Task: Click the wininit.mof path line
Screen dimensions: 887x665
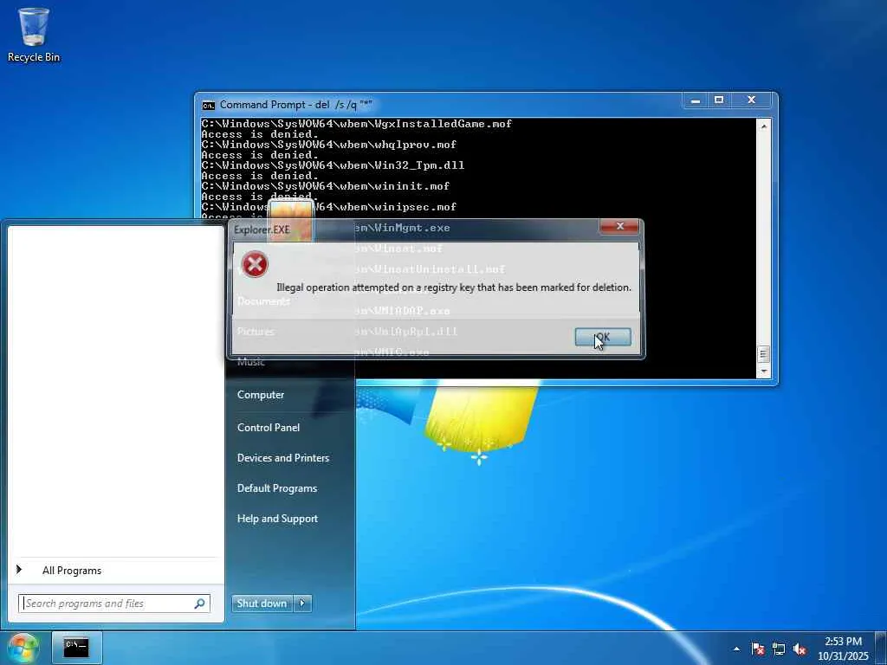Action: coord(326,187)
